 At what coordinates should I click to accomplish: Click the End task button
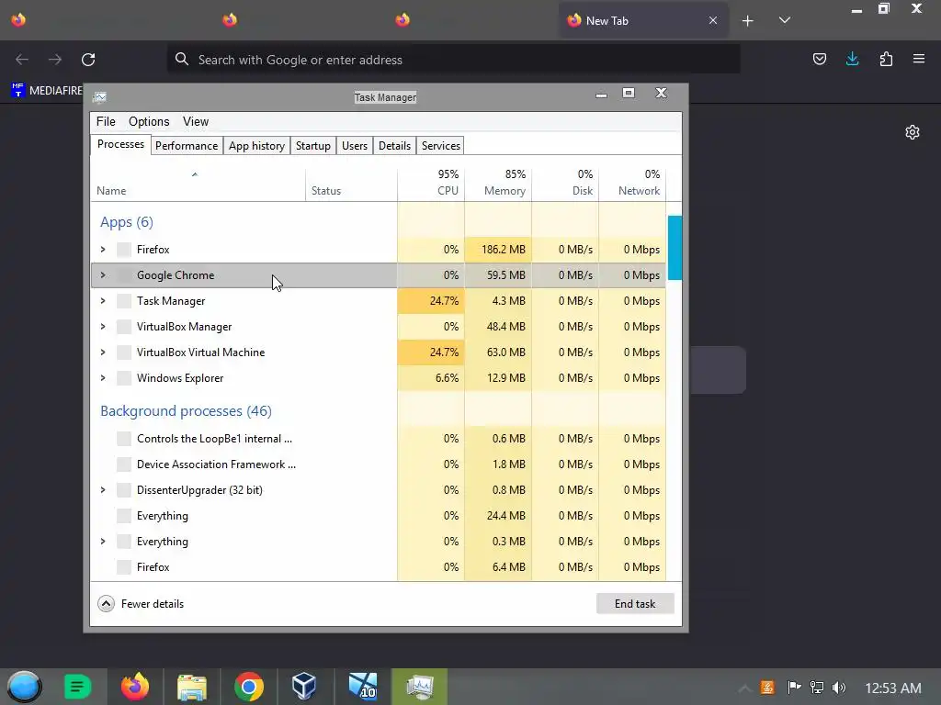(635, 604)
